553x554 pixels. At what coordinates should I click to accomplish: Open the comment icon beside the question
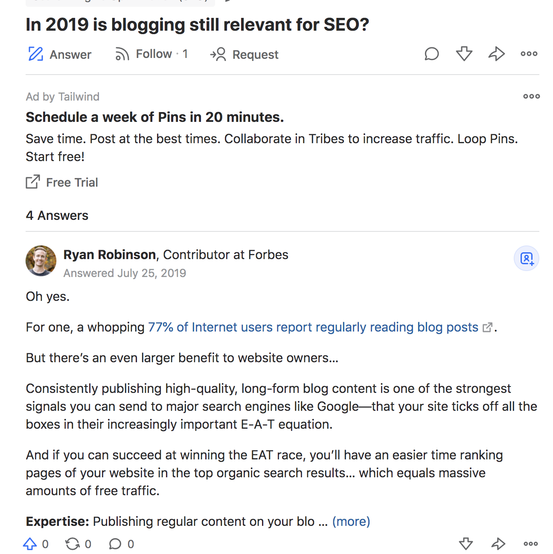point(431,54)
